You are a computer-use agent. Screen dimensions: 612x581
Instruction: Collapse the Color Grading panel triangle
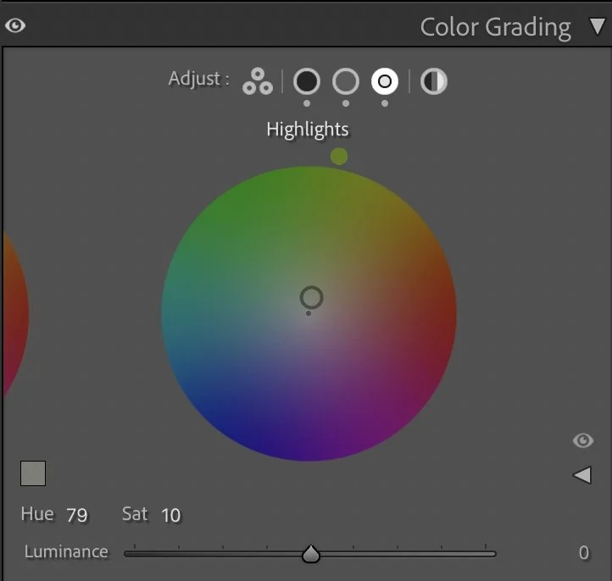[x=598, y=26]
